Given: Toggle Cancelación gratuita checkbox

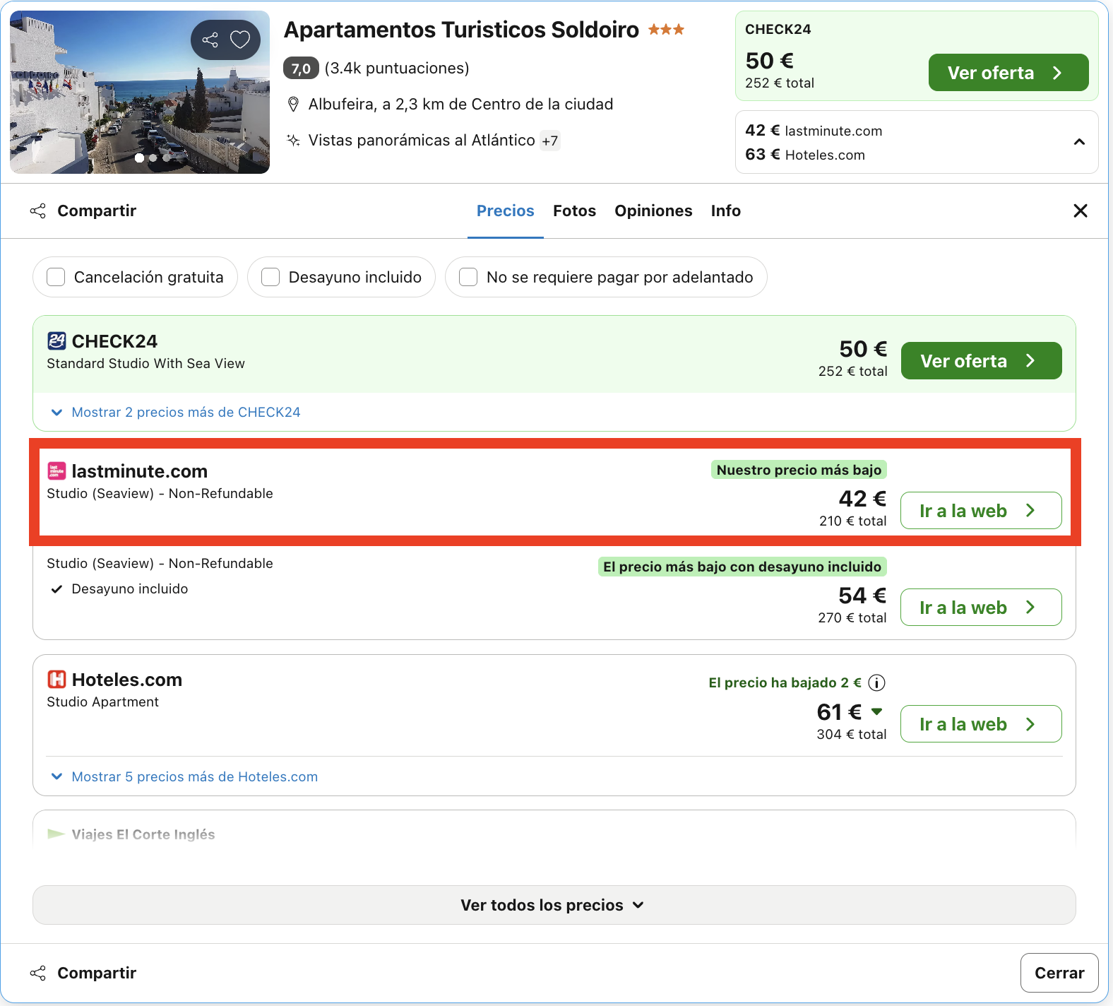Looking at the screenshot, I should coord(56,277).
